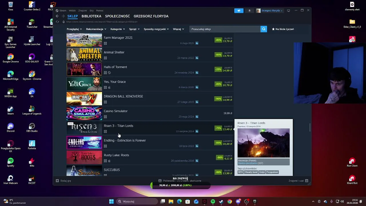Screen dimensions: 366x206
Task: Switch to Steam Big Picture mode icon
Action: click(x=289, y=11)
